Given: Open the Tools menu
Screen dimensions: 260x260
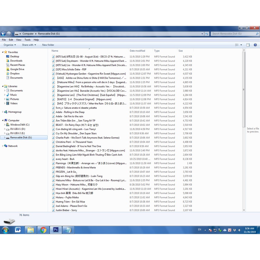Looking at the screenshot, I should 27,40.
